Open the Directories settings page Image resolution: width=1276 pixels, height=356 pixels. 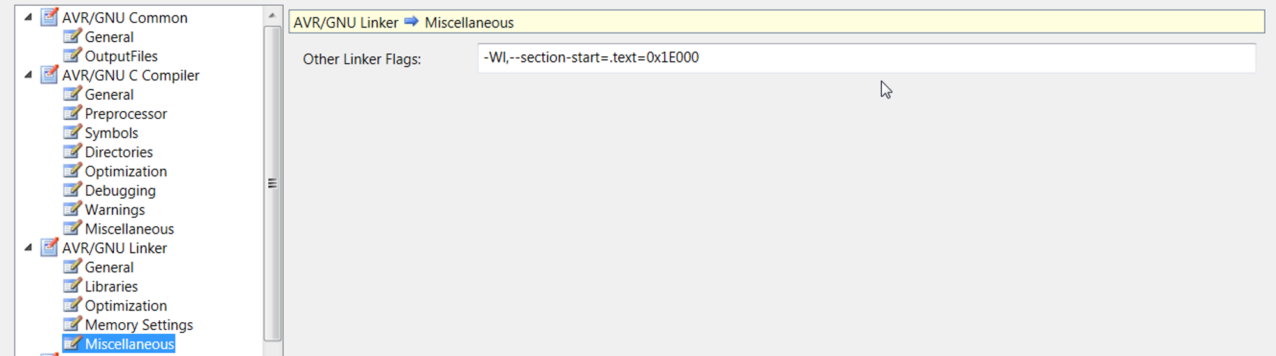pyautogui.click(x=119, y=152)
